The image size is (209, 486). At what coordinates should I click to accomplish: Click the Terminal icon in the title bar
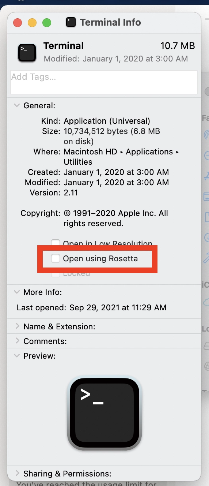click(71, 22)
